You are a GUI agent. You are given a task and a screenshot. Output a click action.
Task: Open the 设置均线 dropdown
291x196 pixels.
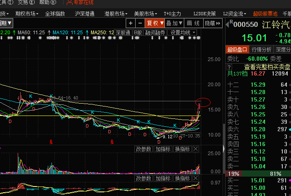[183, 33]
